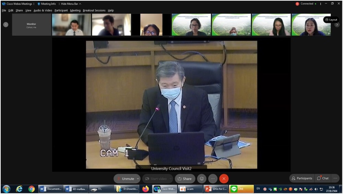The image size is (343, 194).
Task: Click the Share content button
Action: 185,179
